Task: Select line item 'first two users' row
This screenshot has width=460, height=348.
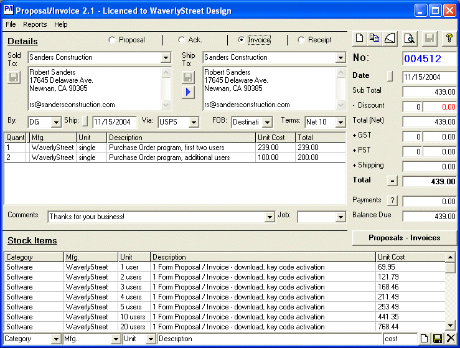Action: (x=175, y=148)
